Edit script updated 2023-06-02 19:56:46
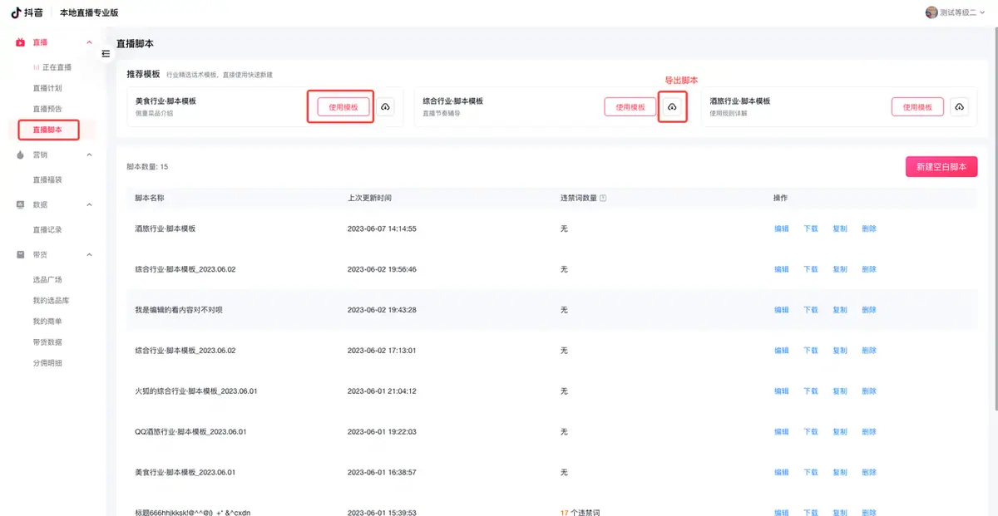The image size is (998, 516). 782,269
